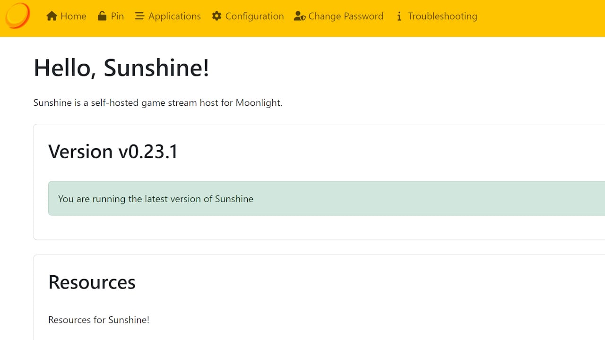The height and width of the screenshot is (340, 605).
Task: Open the Applications nav label
Action: [x=174, y=16]
